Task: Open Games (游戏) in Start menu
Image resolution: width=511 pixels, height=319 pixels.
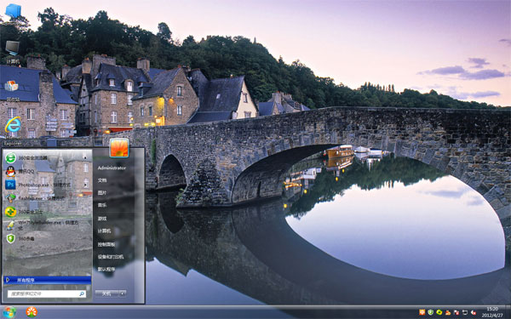Action: coord(102,219)
